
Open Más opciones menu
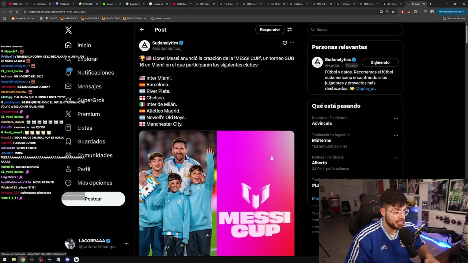89,183
